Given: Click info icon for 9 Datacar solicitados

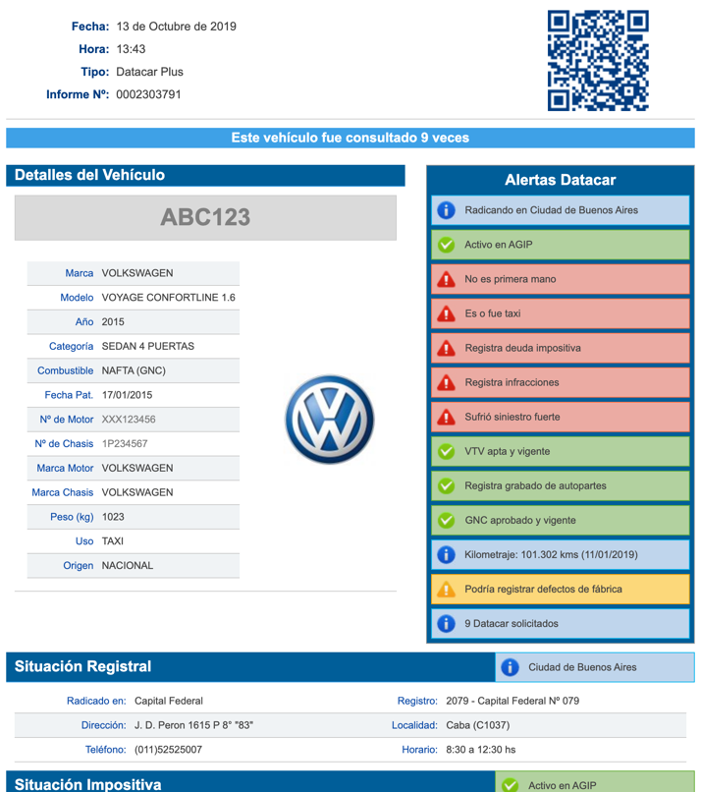Looking at the screenshot, I should coord(446,624).
